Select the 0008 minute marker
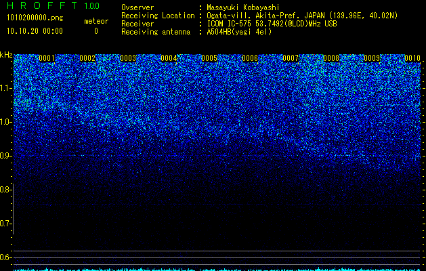This screenshot has height=271, width=426. pos(331,58)
